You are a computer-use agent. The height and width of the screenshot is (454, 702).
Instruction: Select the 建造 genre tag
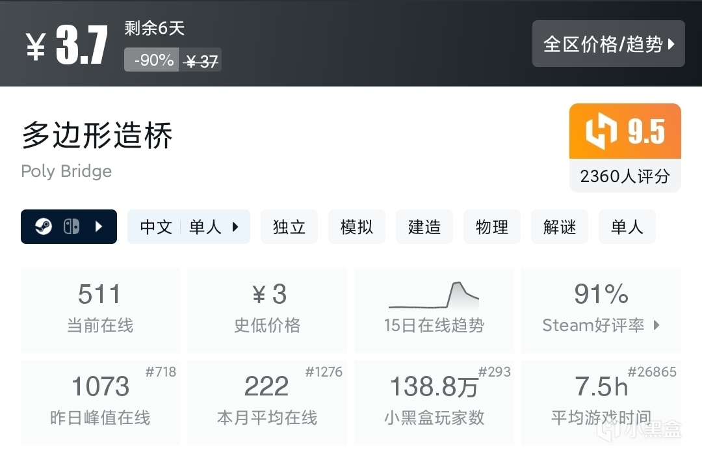pyautogui.click(x=424, y=227)
